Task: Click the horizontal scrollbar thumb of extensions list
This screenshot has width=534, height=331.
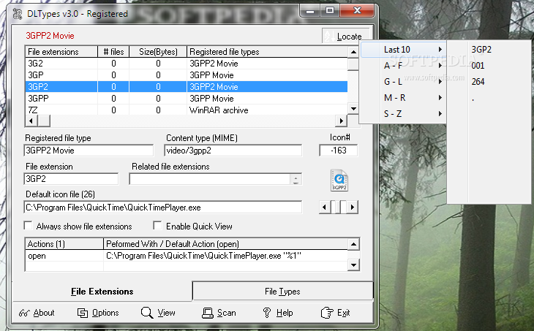Action: click(x=44, y=121)
